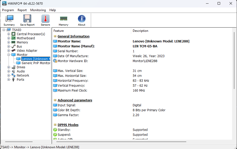This screenshot has height=149, width=237.
Task: Expand the Ports node
Action: [x=9, y=79]
